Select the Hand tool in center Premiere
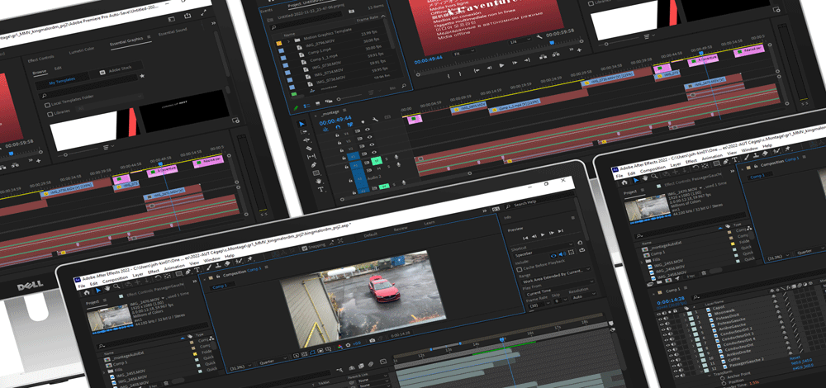826x388 pixels. pos(318,181)
